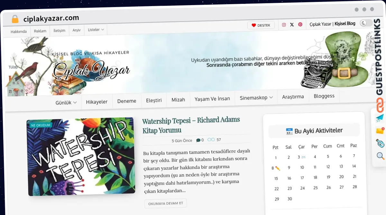Image resolution: width=386 pixels, height=215 pixels.
Task: Open the Mizah category
Action: pos(178,99)
